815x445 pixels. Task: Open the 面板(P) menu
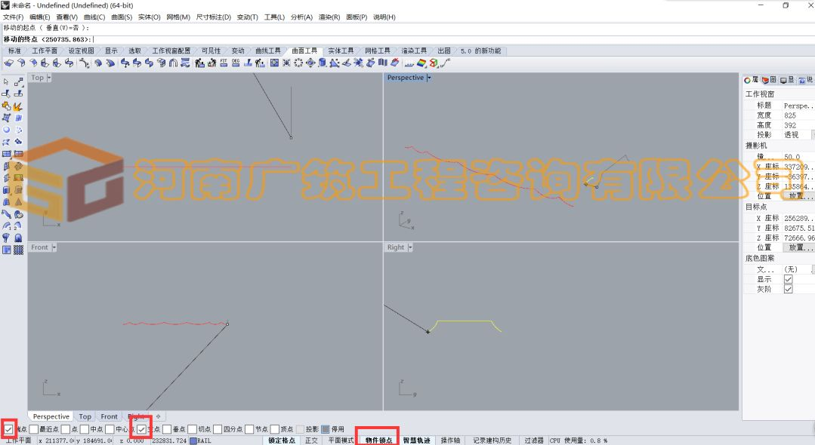click(357, 17)
